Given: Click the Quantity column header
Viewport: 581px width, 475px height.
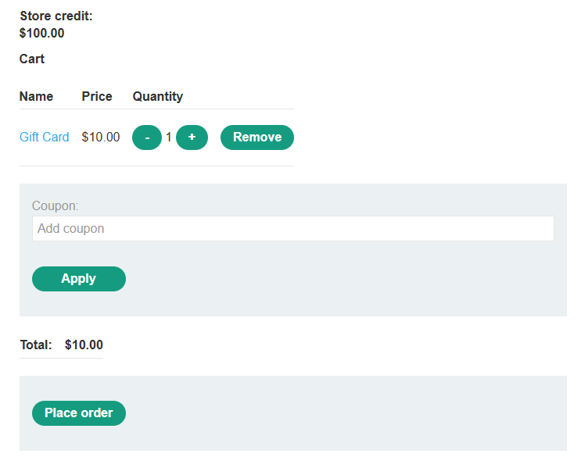Looking at the screenshot, I should click(x=158, y=97).
